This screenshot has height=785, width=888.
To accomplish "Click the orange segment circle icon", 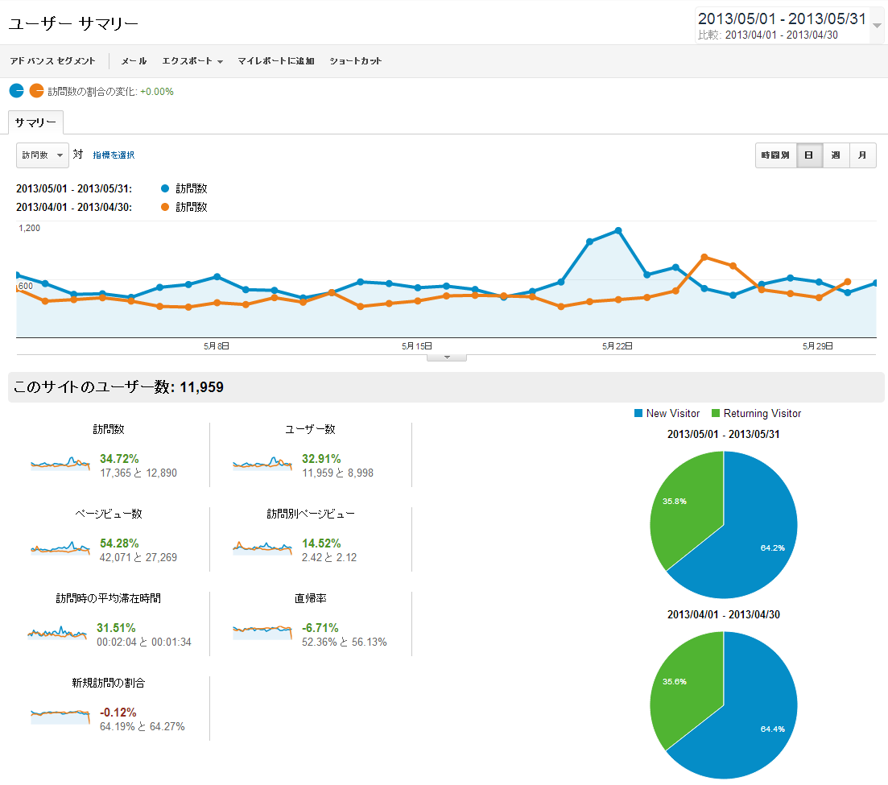I will (36, 91).
